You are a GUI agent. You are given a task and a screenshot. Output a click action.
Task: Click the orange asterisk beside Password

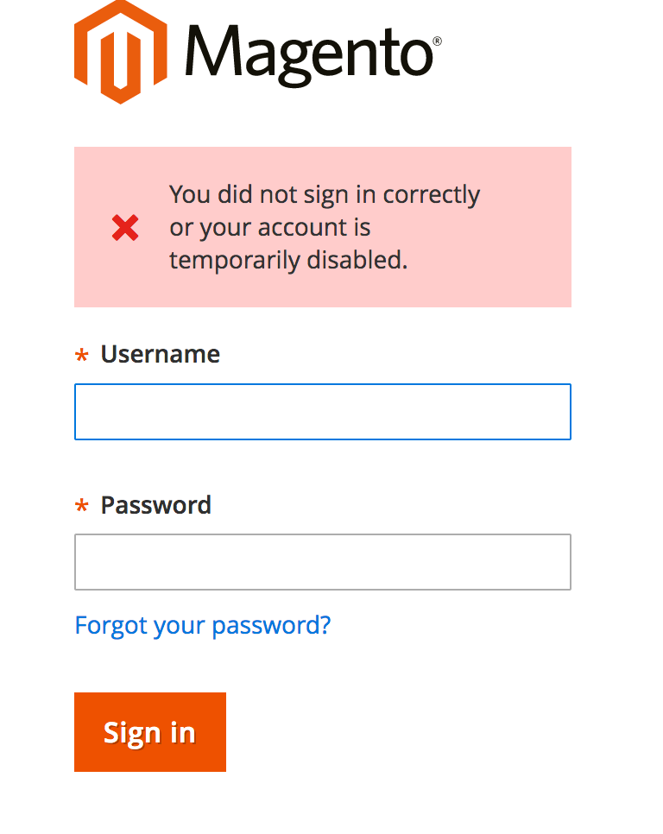(x=82, y=507)
